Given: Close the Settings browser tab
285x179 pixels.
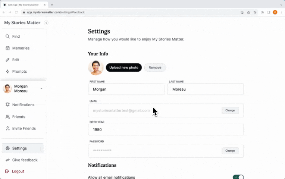Looking at the screenshot, I should pyautogui.click(x=44, y=5).
